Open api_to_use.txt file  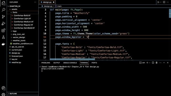click(x=18, y=47)
